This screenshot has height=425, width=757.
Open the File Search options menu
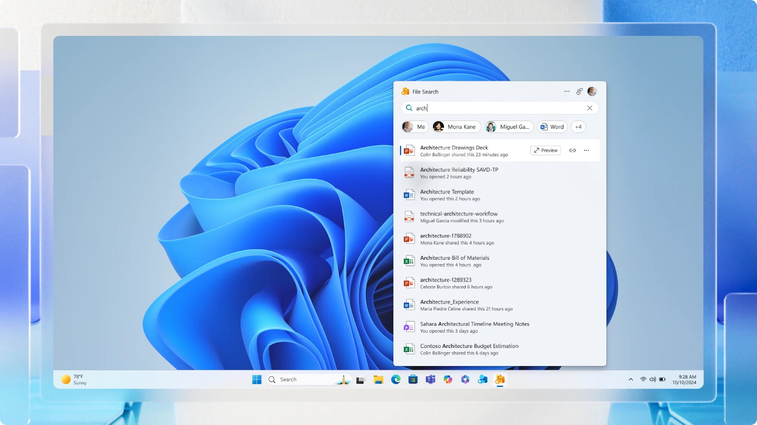(567, 91)
